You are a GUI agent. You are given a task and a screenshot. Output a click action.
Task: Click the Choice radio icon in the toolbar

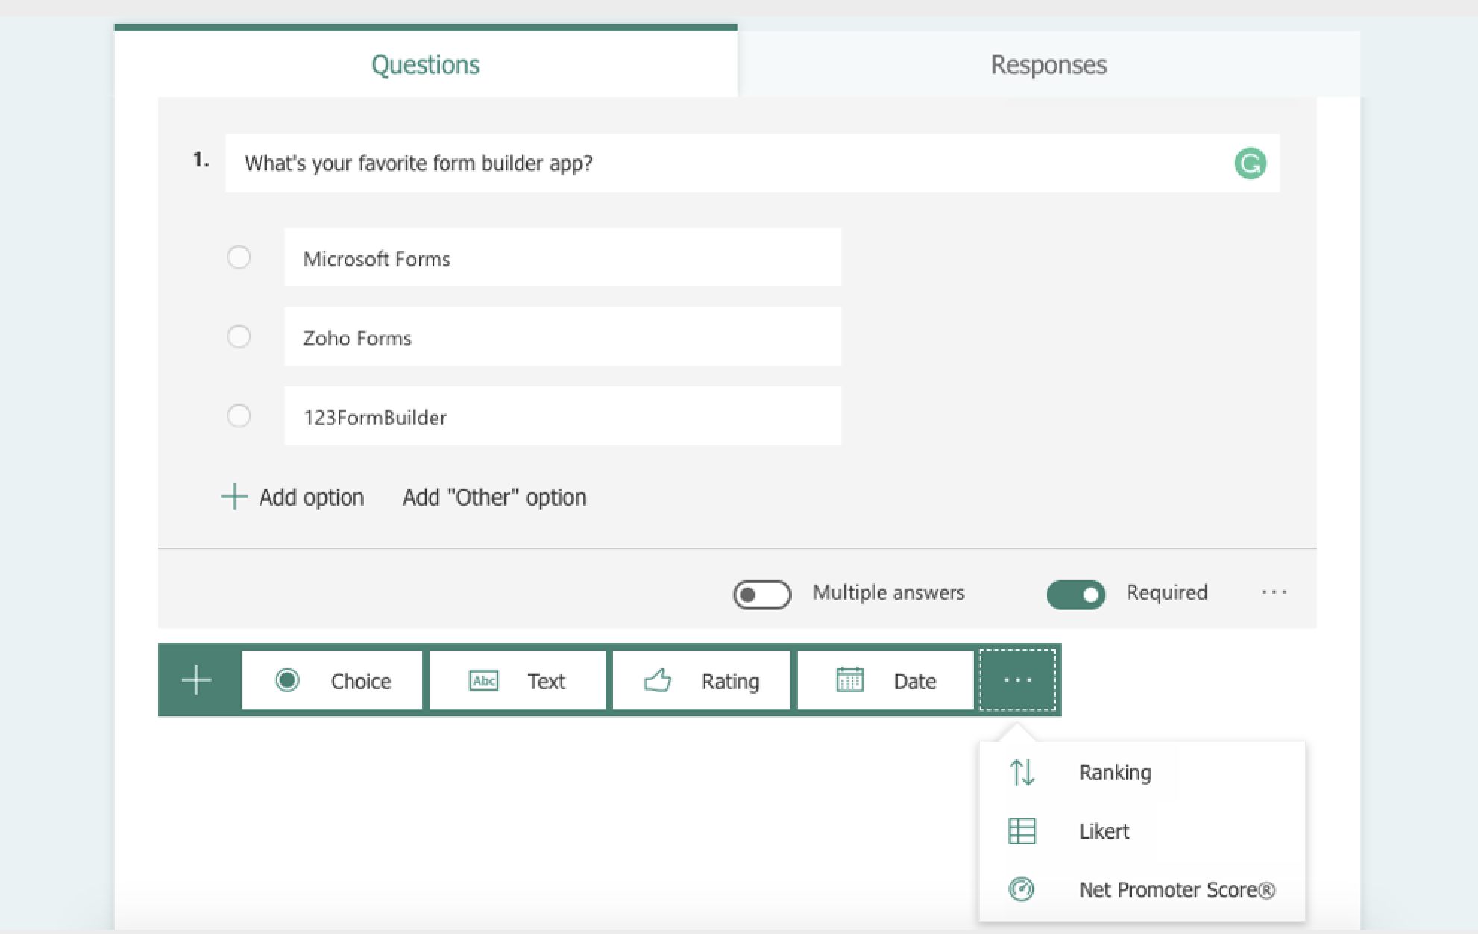click(287, 680)
